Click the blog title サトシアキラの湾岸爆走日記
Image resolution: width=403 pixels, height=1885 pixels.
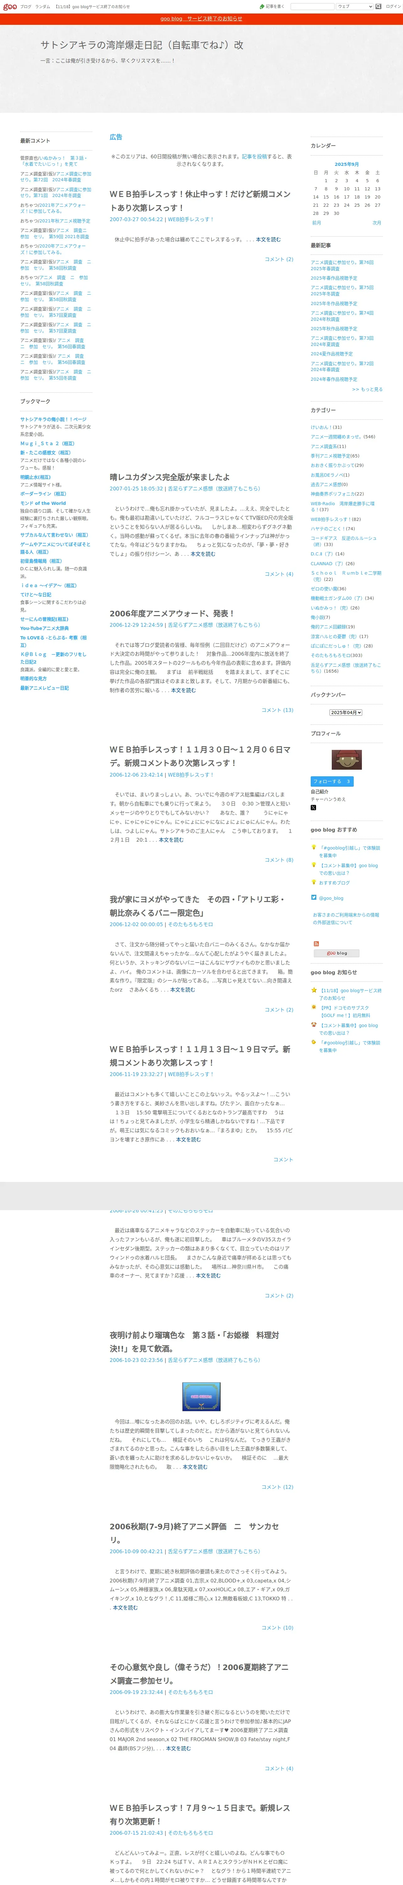pos(142,45)
